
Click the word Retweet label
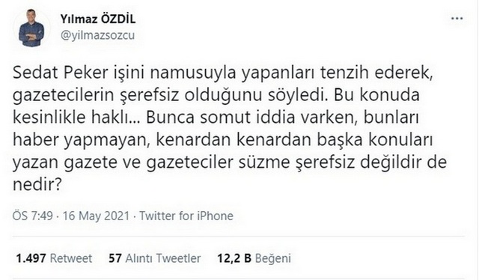coord(71,258)
